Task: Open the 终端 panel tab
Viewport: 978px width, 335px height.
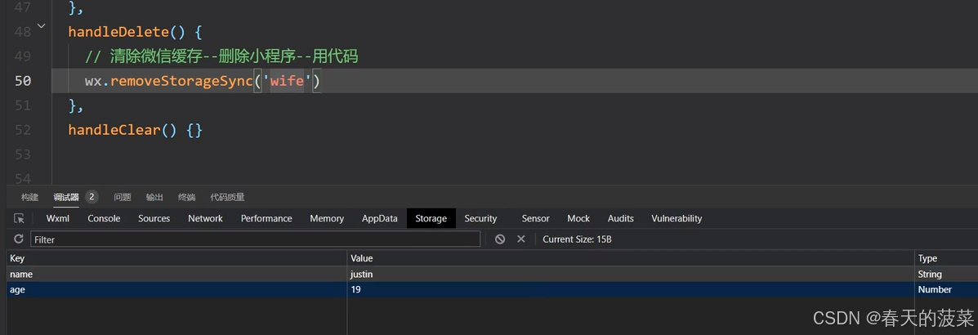Action: 186,197
